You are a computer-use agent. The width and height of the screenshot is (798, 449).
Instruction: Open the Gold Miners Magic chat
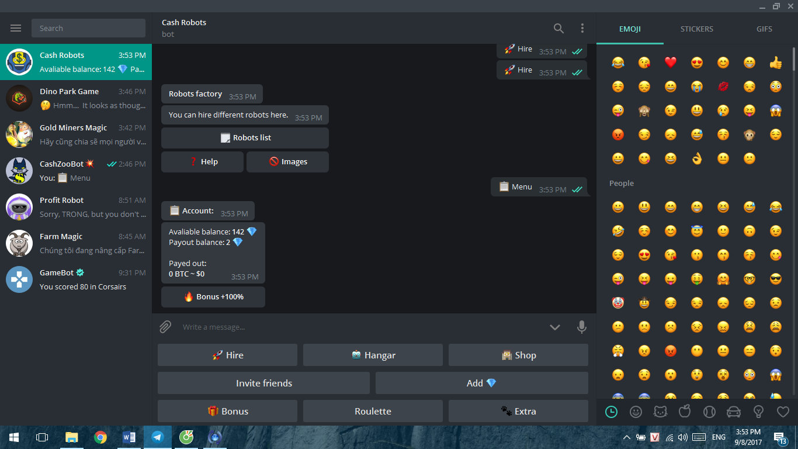(x=76, y=134)
